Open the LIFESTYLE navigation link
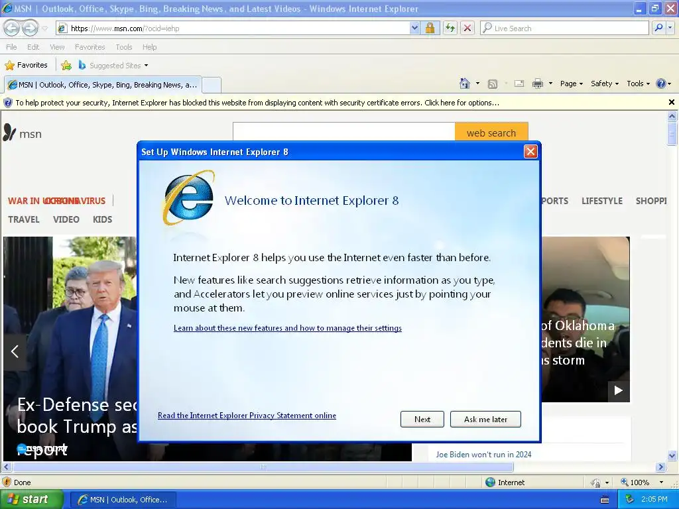 (602, 201)
